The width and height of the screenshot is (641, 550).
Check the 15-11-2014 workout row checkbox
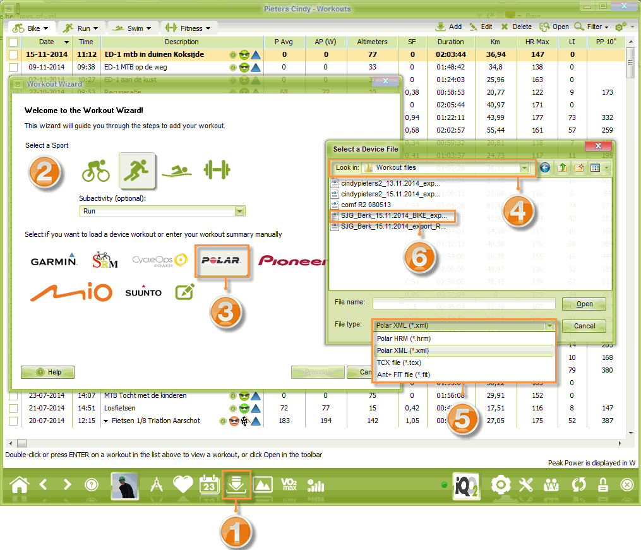(x=13, y=55)
